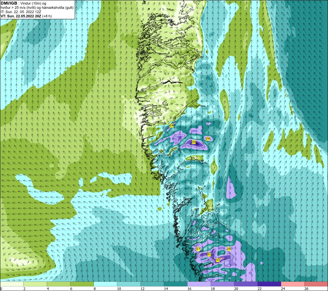Click the legend scale number 8
Image resolution: width=328 pixels, height=291 pixels.
coord(94,289)
